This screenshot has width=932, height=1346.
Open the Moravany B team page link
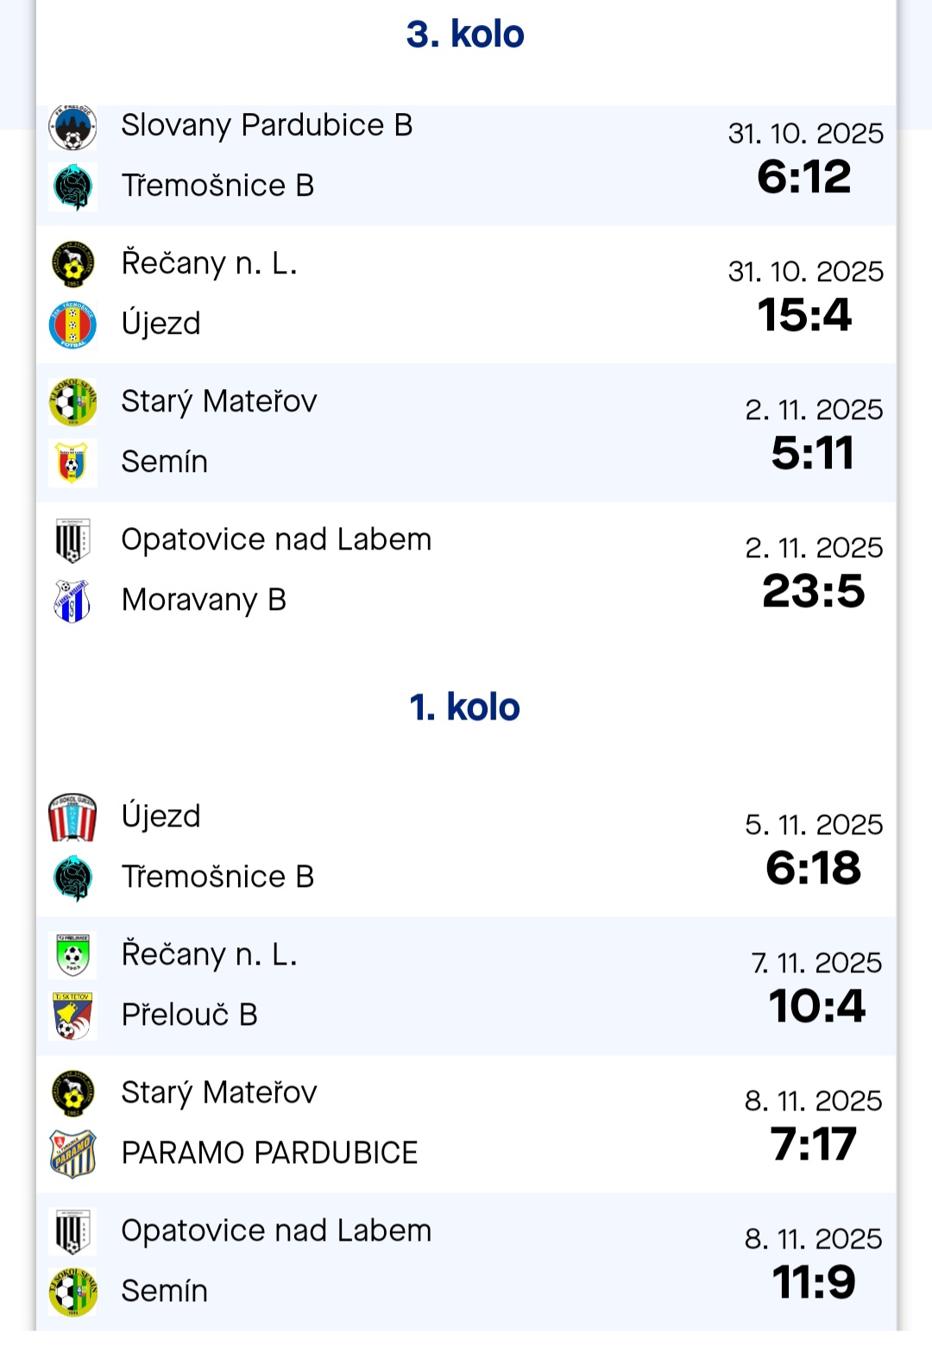click(x=204, y=601)
